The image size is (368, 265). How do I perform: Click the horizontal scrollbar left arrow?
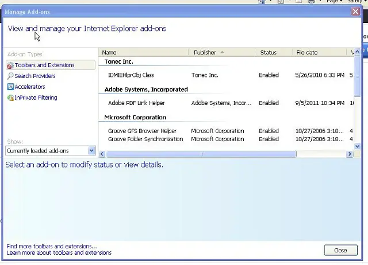(x=102, y=154)
